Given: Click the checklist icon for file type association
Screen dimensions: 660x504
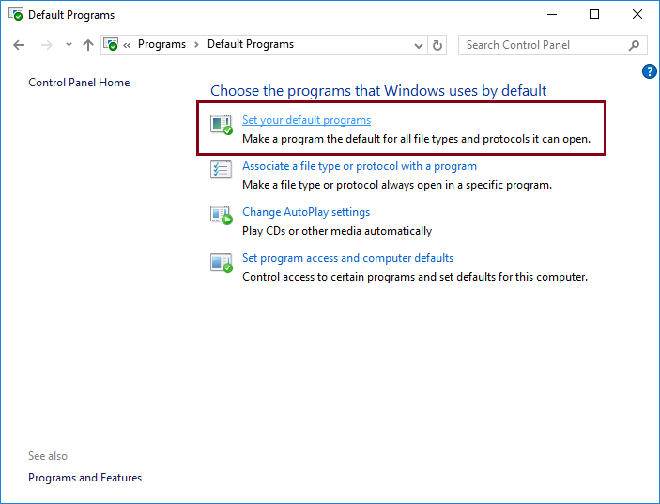Looking at the screenshot, I should pyautogui.click(x=221, y=171).
